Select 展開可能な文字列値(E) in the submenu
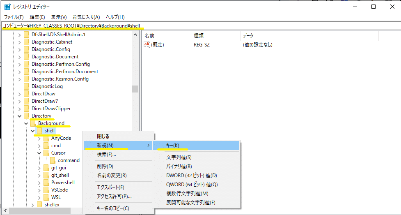 [196, 202]
